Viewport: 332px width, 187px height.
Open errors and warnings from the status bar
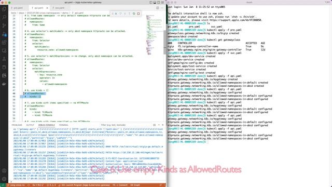pos(51,185)
